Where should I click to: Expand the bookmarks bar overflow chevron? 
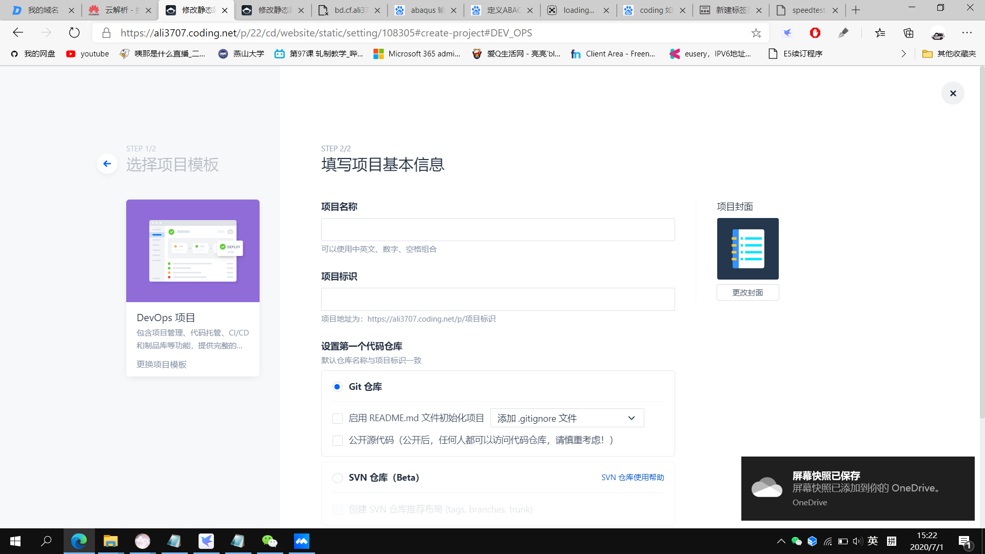[x=903, y=54]
